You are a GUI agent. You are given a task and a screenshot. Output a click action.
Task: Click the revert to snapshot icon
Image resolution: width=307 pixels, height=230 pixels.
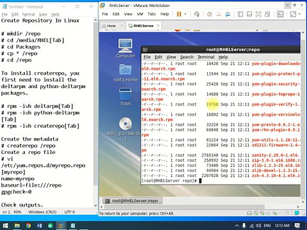click(219, 14)
